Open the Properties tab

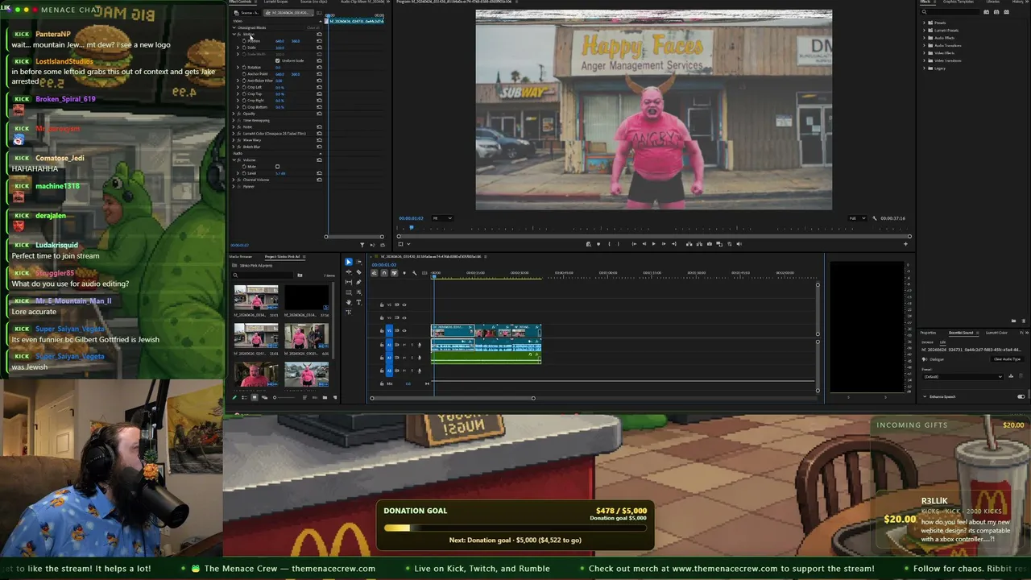928,333
